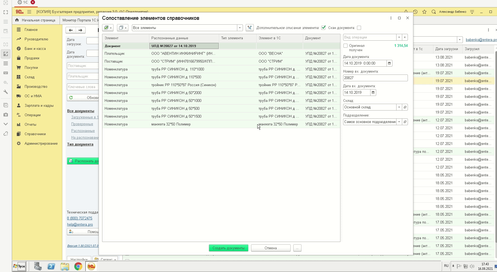Click the Отмена button
Screen dimensions: 497x272
click(x=271, y=248)
